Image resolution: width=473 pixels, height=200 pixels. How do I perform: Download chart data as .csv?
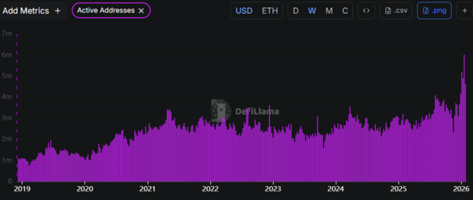point(396,11)
